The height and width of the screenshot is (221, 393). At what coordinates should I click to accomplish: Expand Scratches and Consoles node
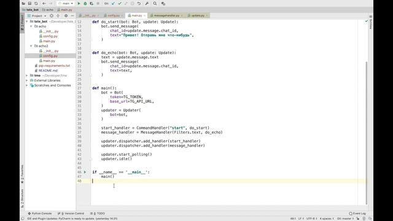[27, 85]
